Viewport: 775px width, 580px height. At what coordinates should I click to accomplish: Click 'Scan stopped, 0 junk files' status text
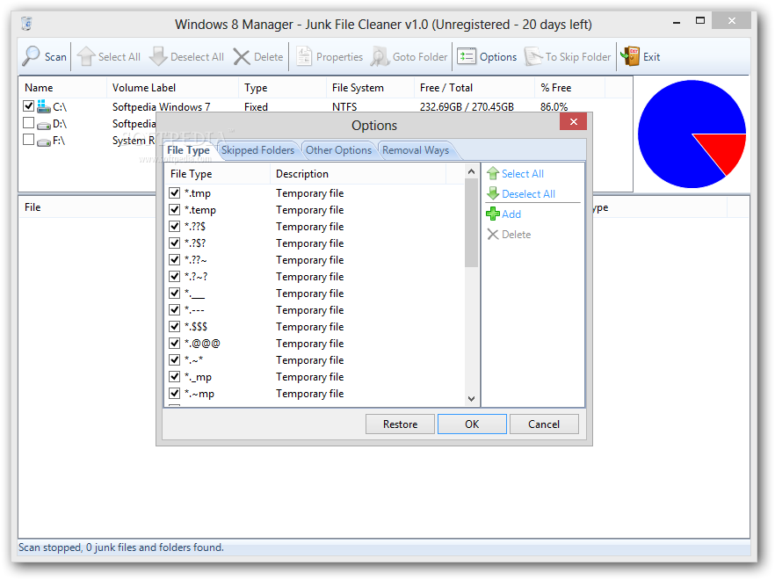click(x=121, y=547)
